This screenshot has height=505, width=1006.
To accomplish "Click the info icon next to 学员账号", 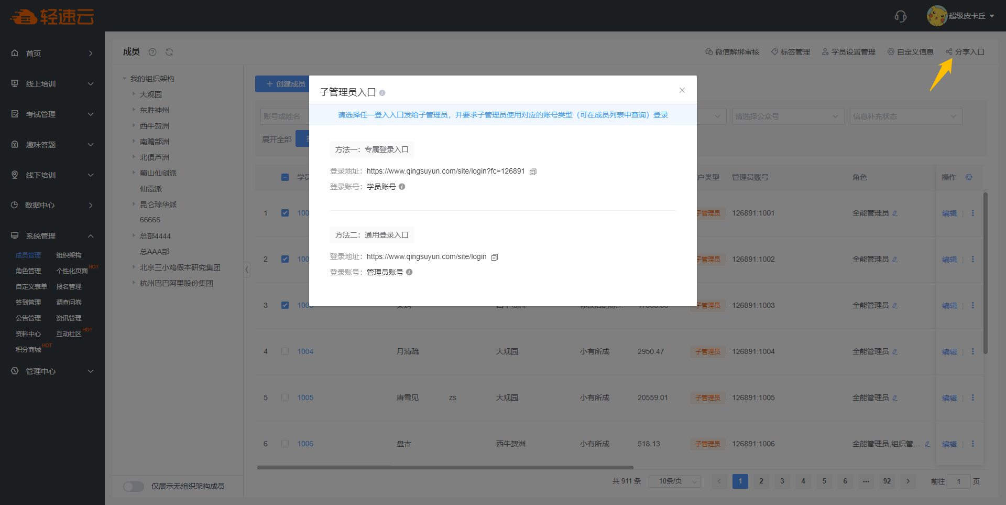I will (402, 187).
